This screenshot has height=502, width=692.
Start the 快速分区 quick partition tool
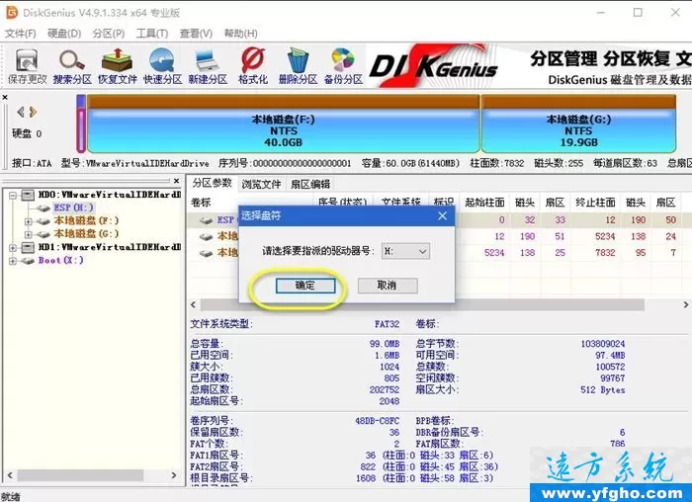pos(162,66)
